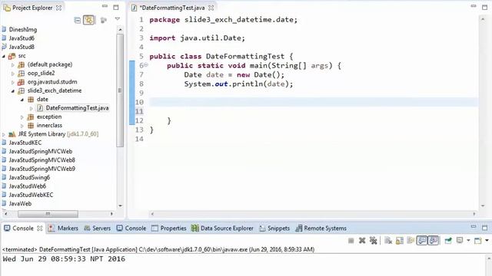492x276 pixels.
Task: Click the Display Selected Console icon
Action: [x=460, y=241]
